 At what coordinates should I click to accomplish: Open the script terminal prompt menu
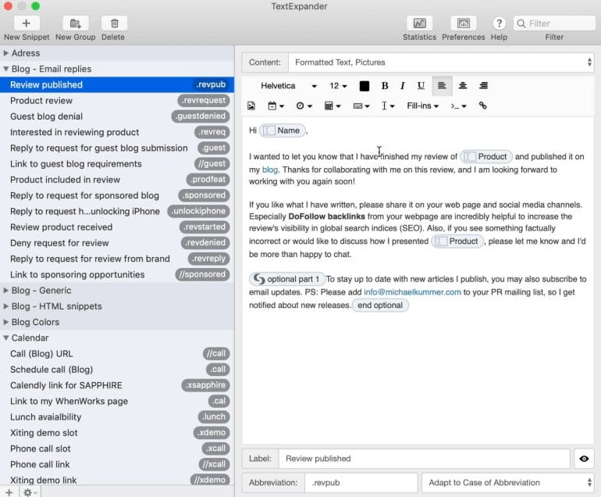pyautogui.click(x=458, y=106)
